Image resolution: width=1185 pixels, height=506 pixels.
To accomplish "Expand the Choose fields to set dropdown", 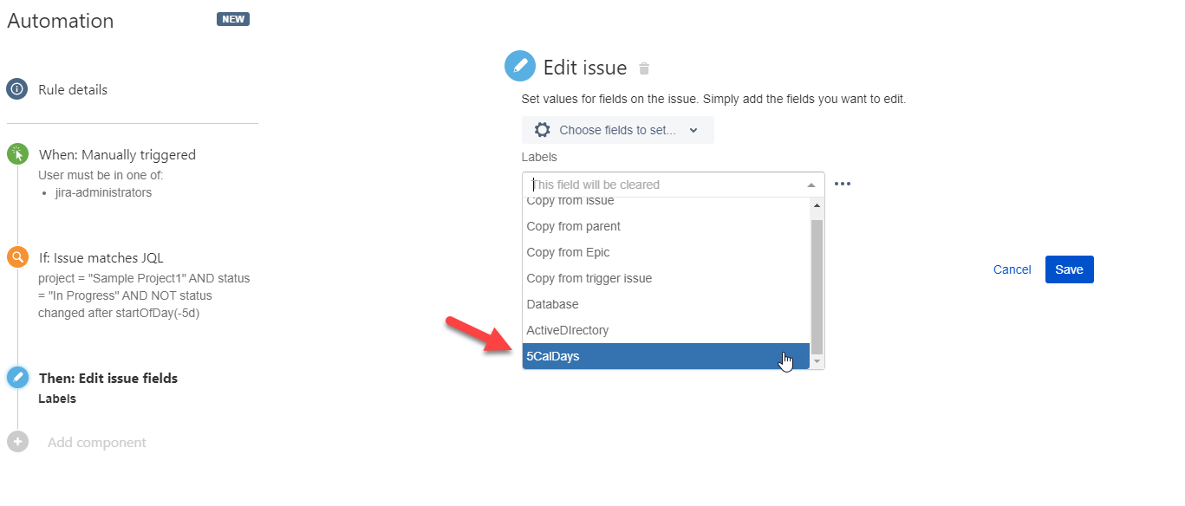I will pos(618,130).
